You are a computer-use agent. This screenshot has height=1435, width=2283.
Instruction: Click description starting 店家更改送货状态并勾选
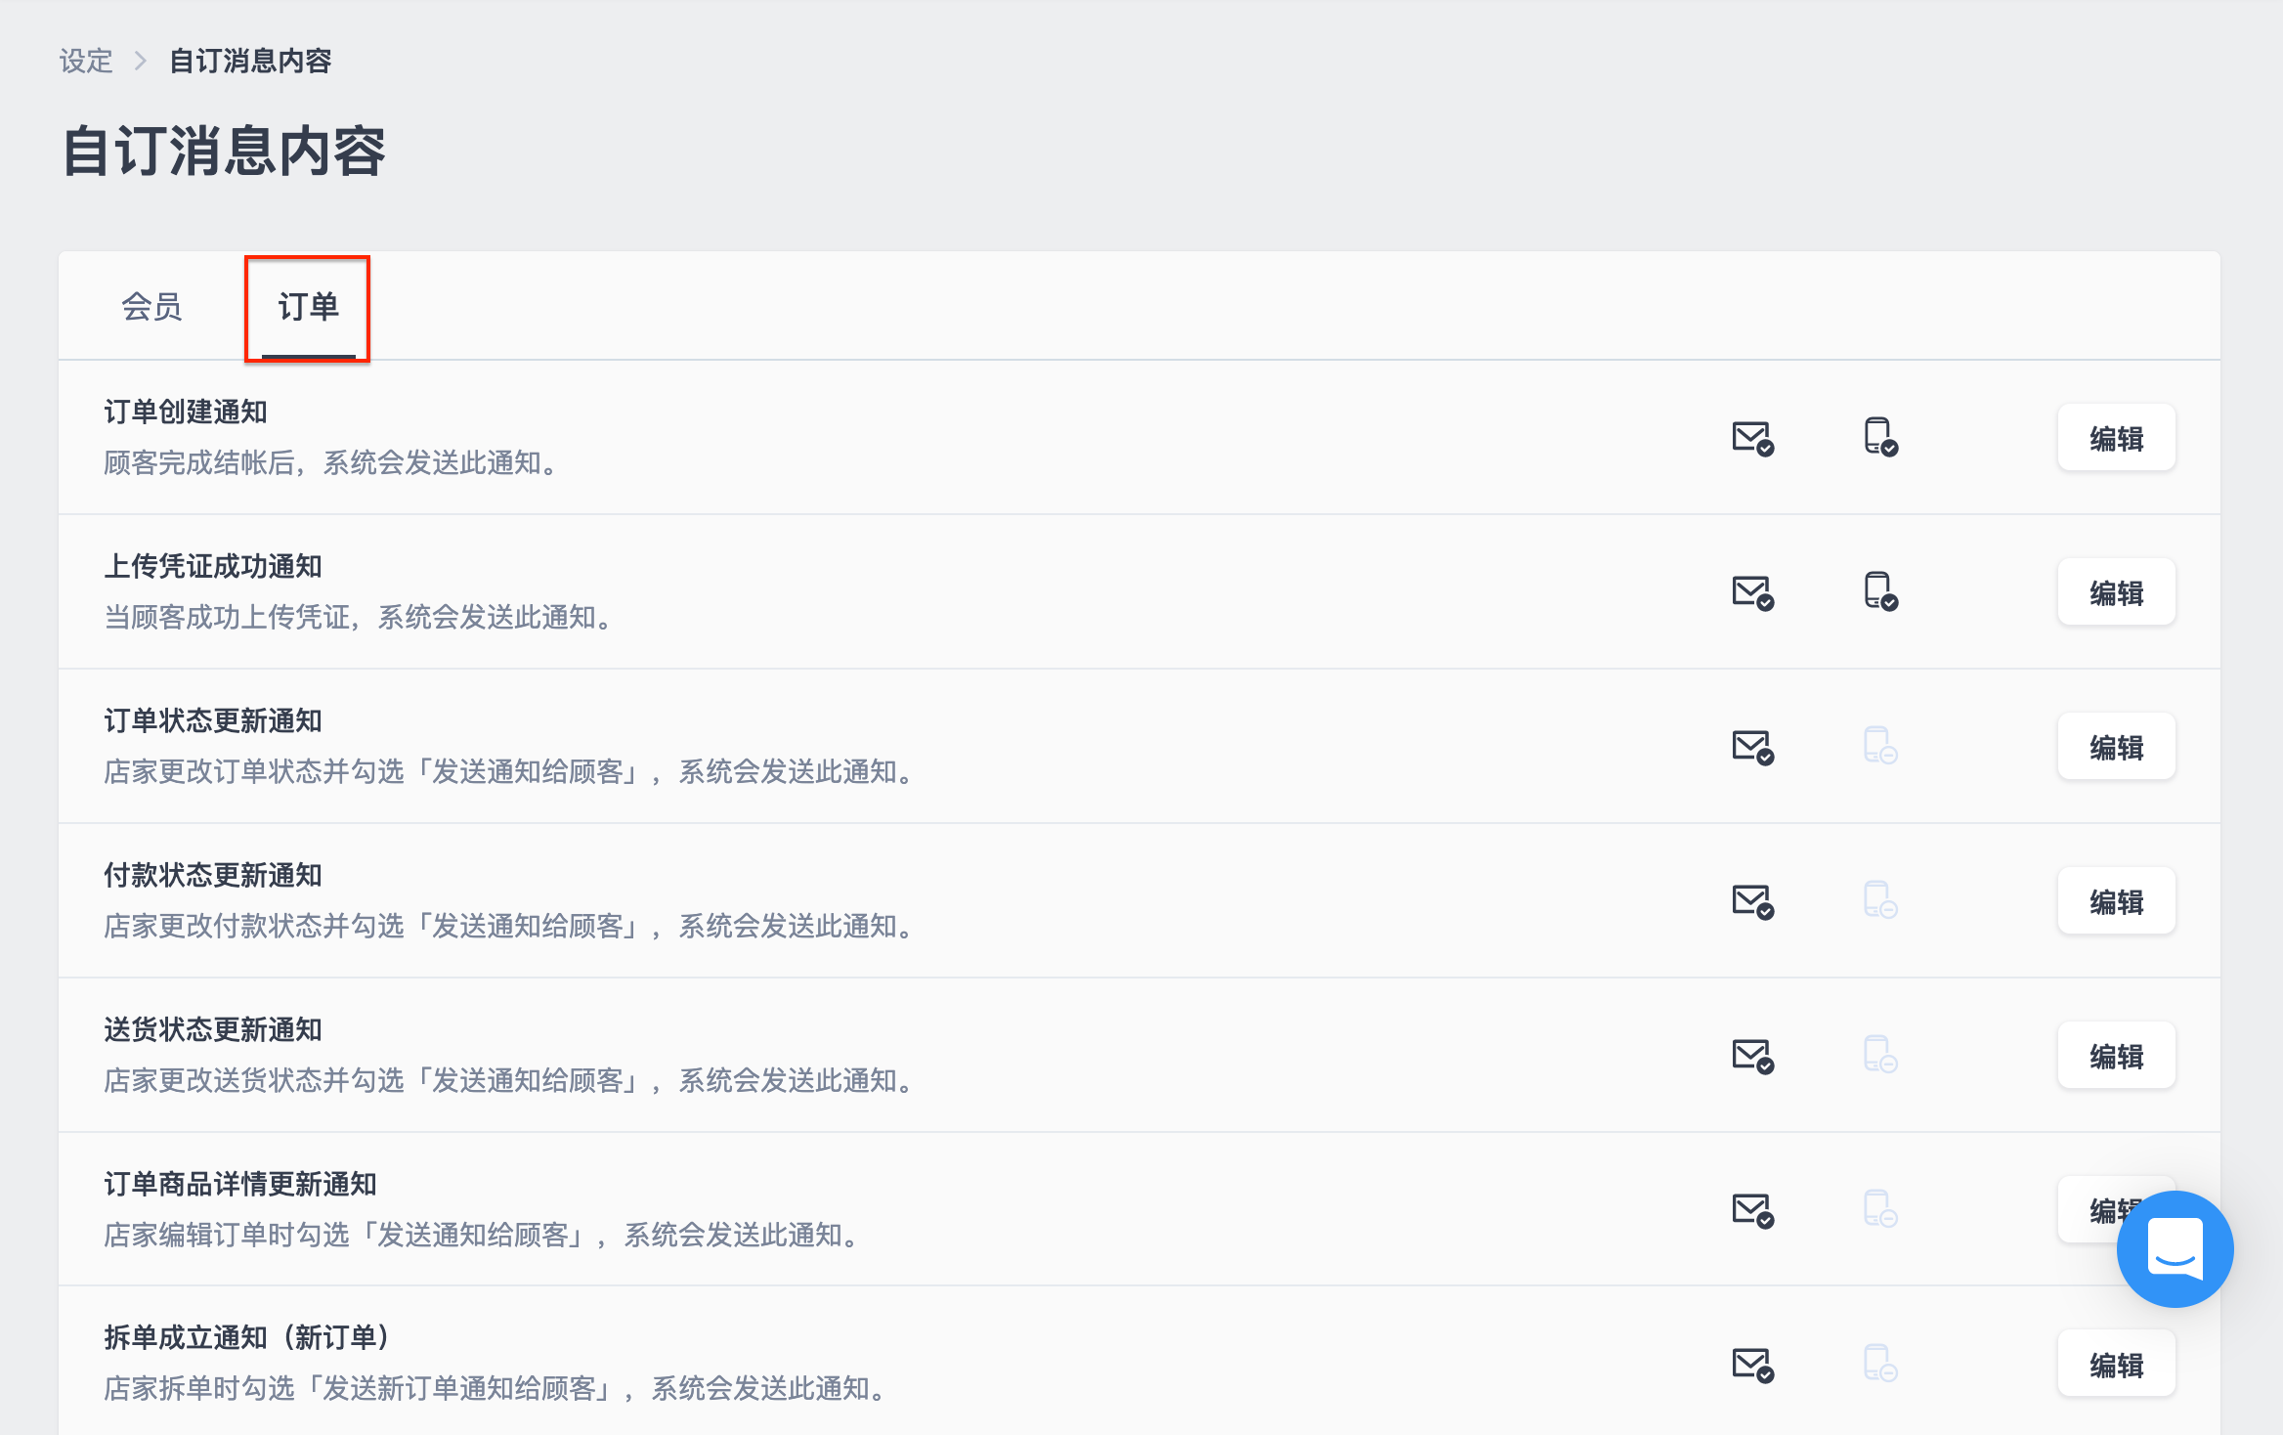[x=510, y=1081]
